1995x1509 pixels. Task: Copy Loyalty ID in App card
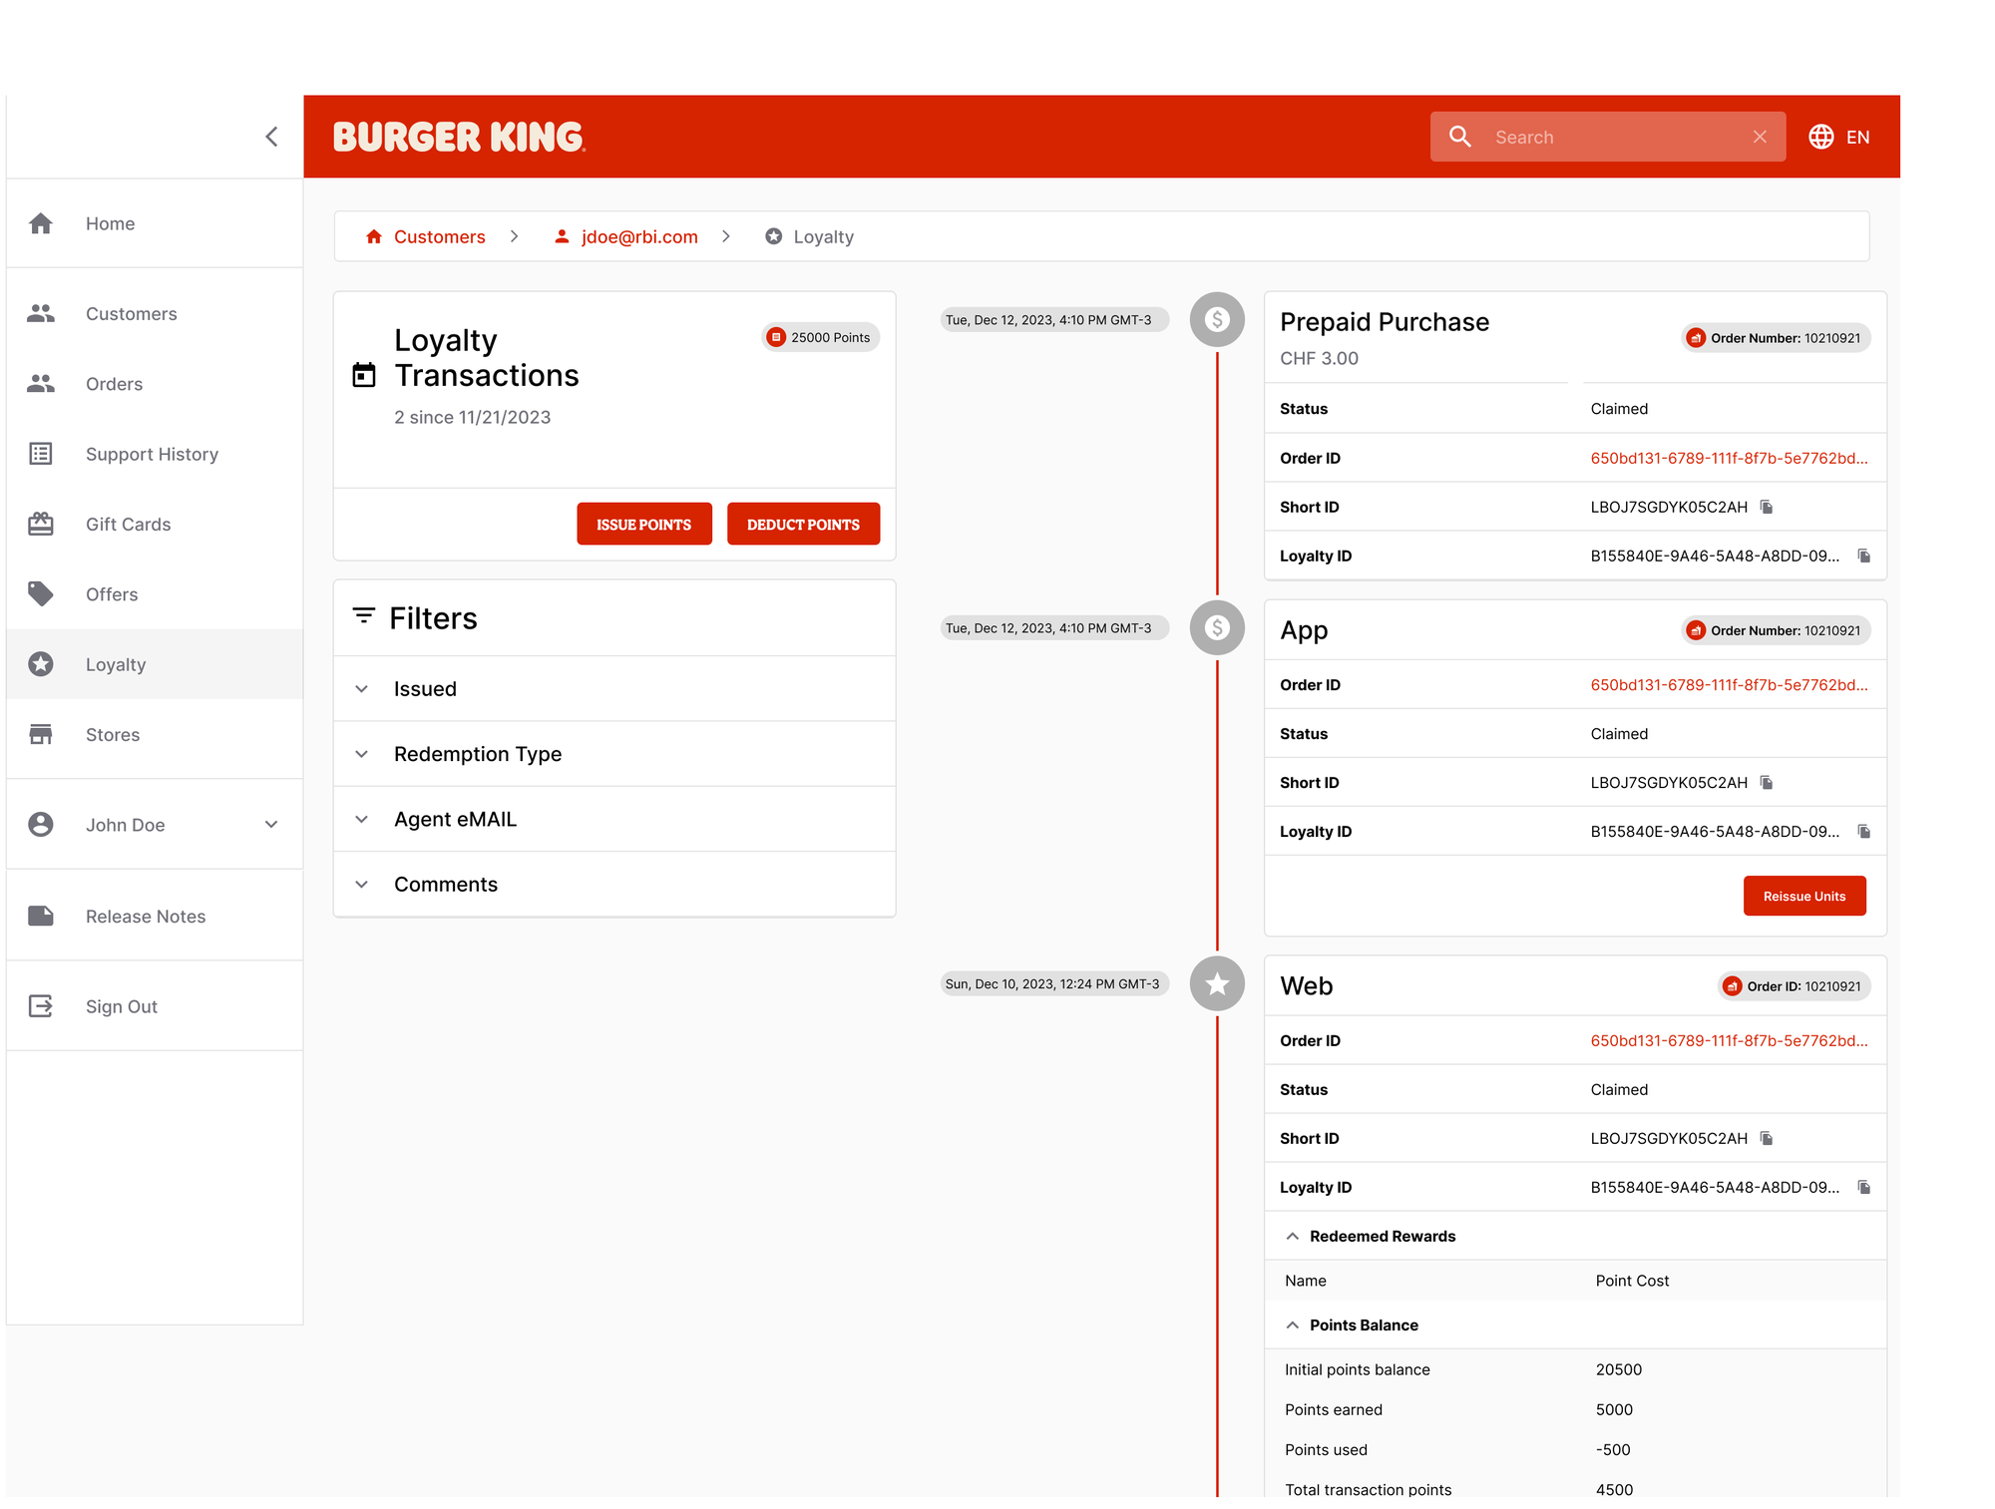pyautogui.click(x=1864, y=831)
